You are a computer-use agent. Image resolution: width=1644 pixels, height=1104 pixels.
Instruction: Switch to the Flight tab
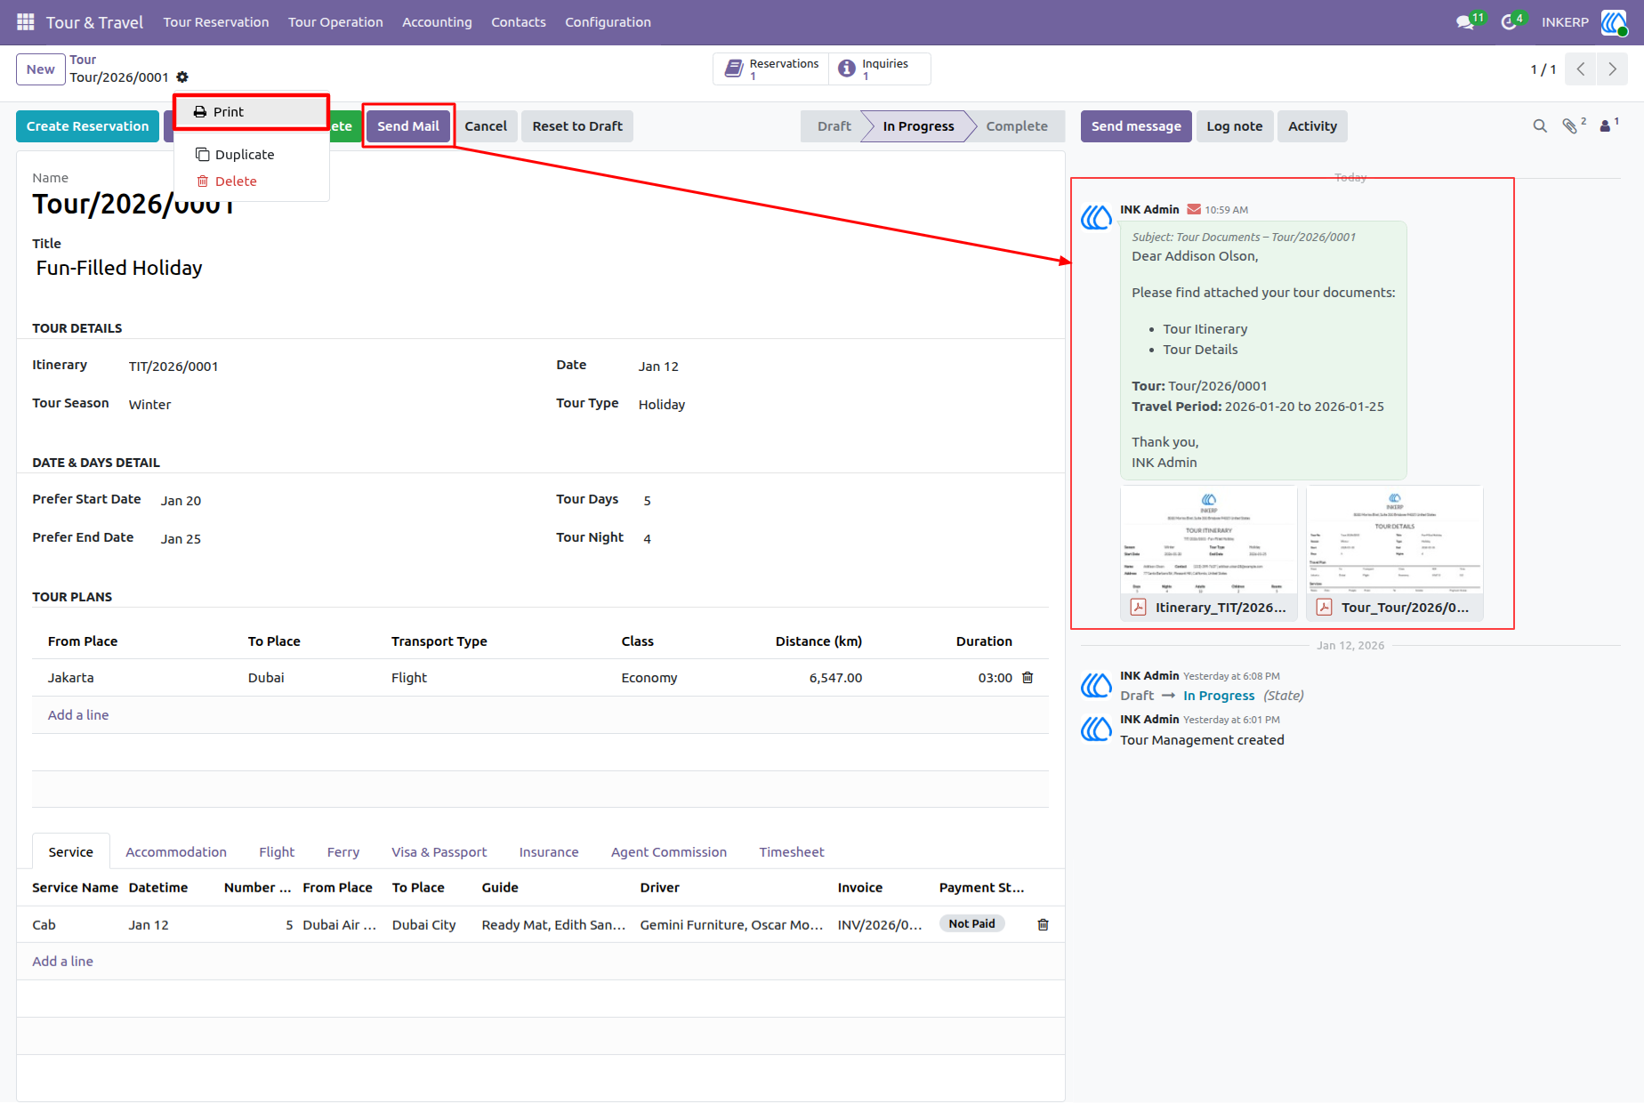click(277, 852)
